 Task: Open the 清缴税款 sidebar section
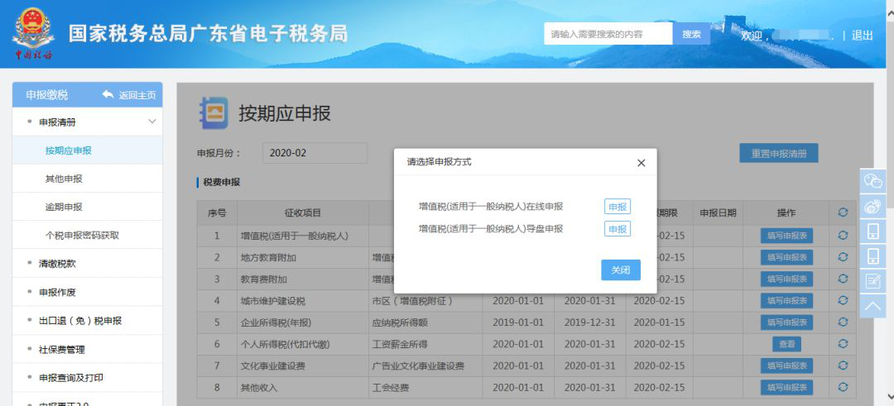click(x=87, y=264)
